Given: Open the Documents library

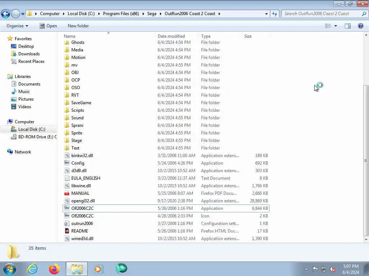Looking at the screenshot, I should click(29, 84).
